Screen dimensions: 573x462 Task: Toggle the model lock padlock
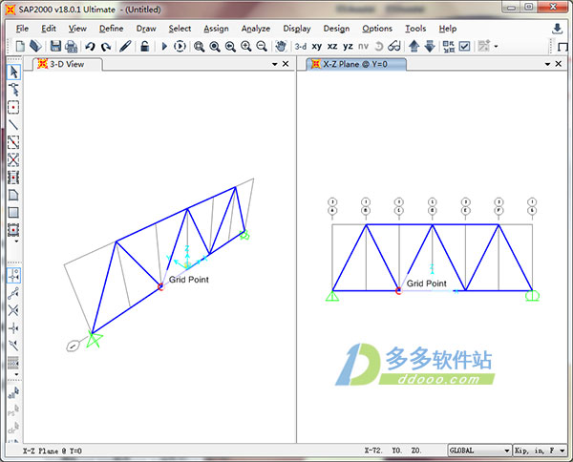pyautogui.click(x=145, y=47)
